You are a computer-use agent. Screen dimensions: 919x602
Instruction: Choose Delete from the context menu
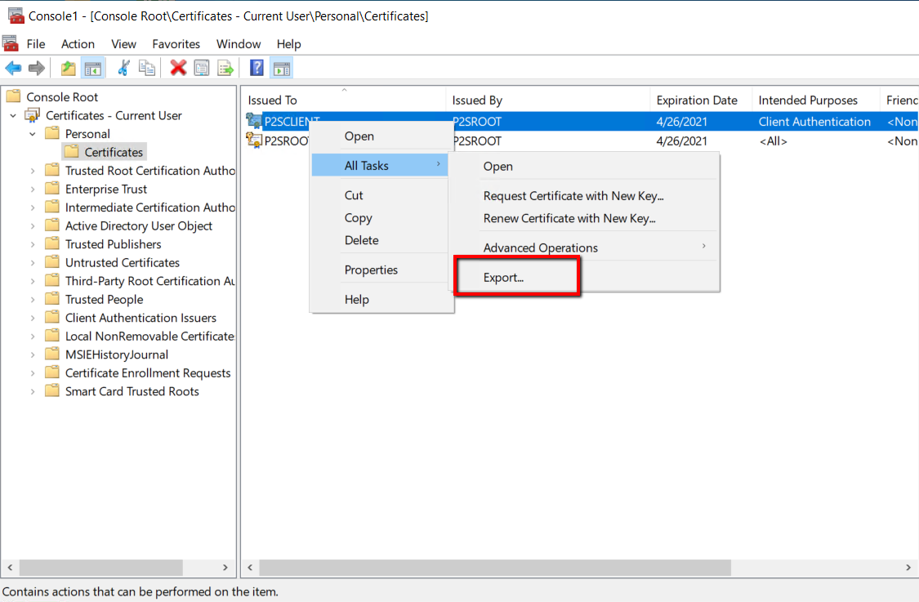[381, 240]
